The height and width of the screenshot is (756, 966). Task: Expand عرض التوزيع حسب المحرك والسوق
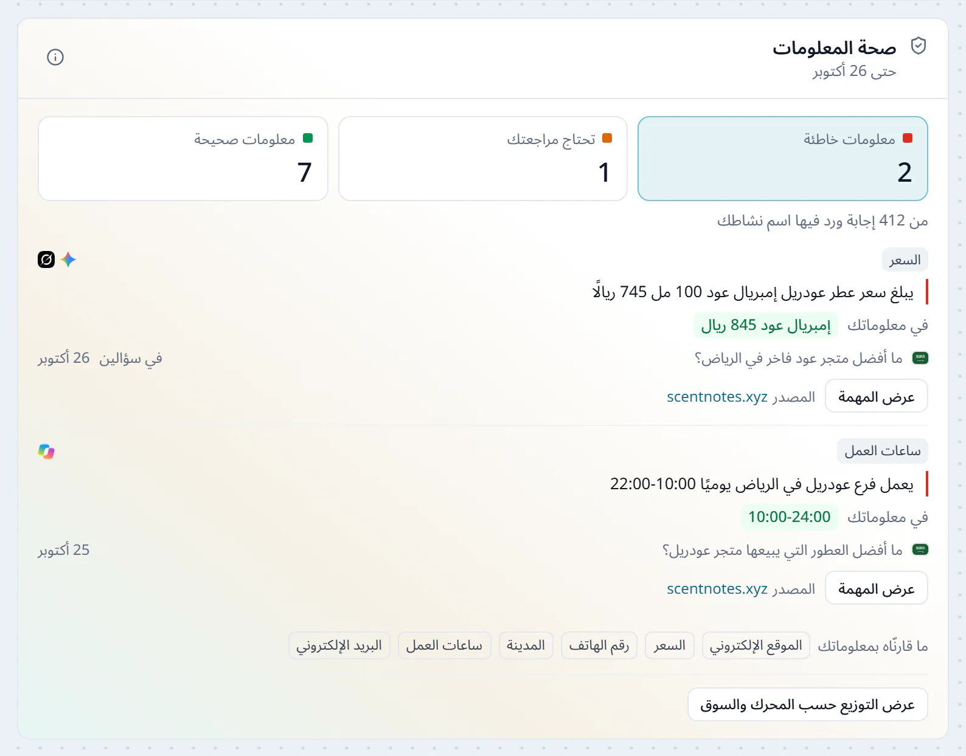click(808, 704)
